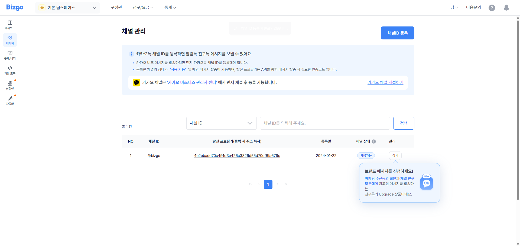This screenshot has width=520, height=246.
Task: Click the 채널 상태 info tooltip icon
Action: [x=374, y=141]
